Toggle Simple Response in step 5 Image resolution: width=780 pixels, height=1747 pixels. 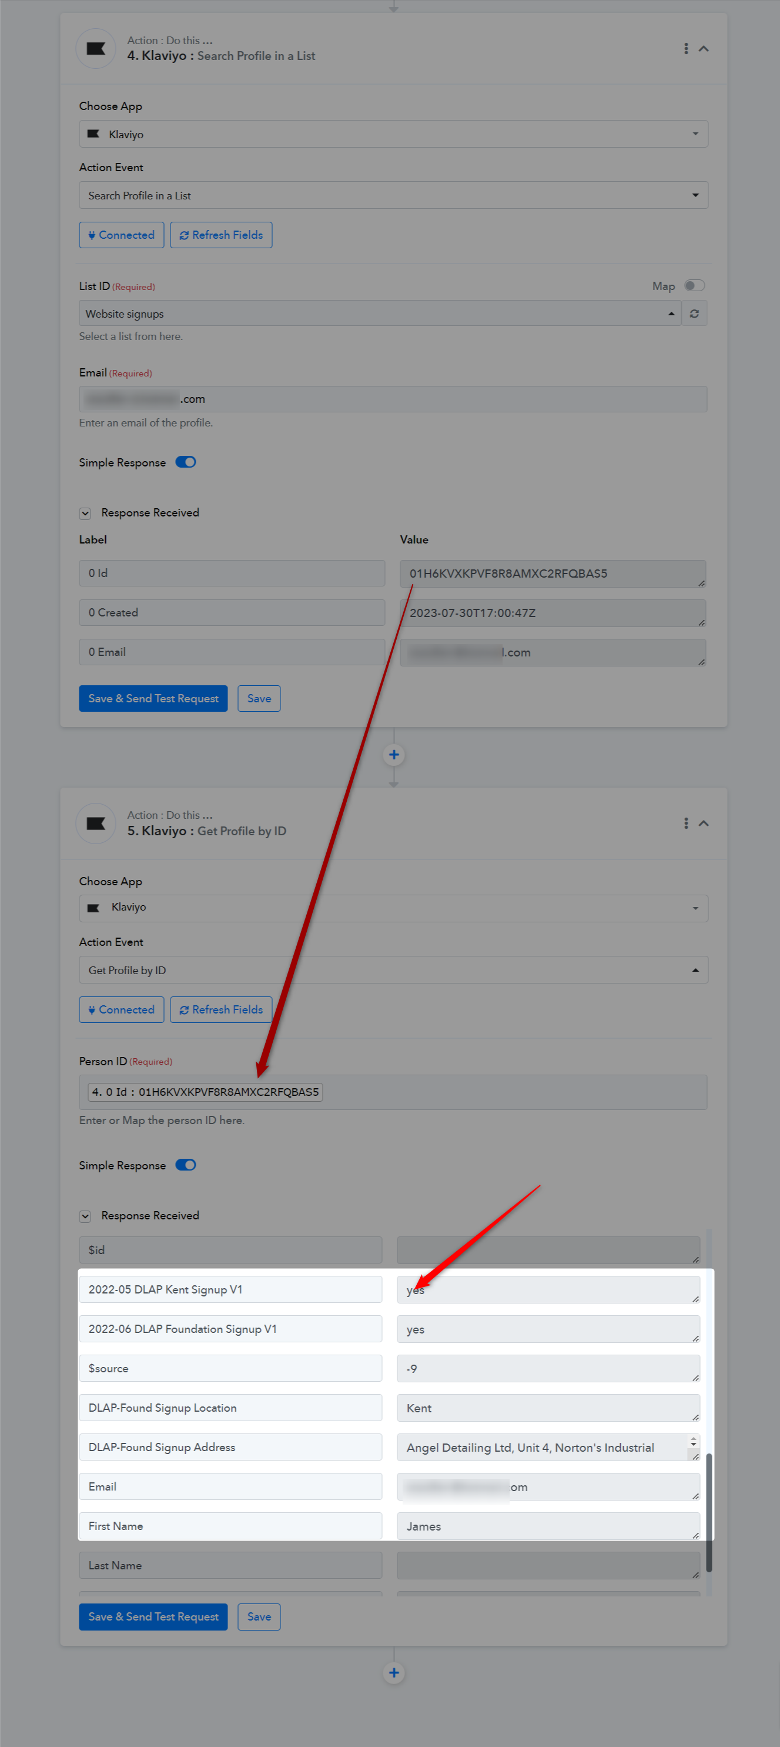186,1165
